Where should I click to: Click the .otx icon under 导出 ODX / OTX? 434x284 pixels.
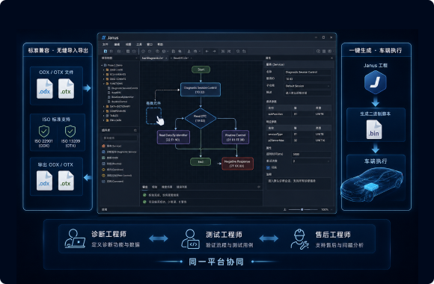point(66,181)
